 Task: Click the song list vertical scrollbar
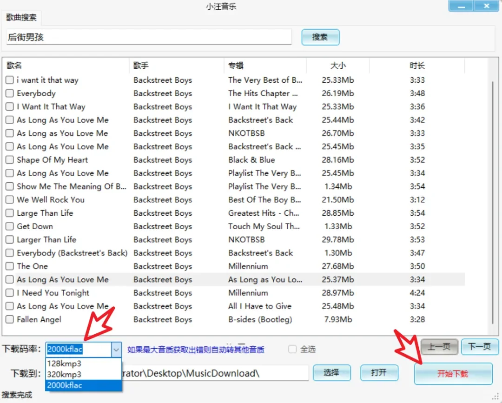click(493, 202)
